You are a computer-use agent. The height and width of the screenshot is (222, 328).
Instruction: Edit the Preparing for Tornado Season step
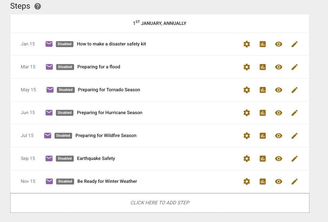point(294,90)
